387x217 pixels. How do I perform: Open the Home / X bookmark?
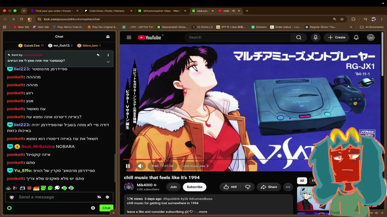tap(202, 27)
